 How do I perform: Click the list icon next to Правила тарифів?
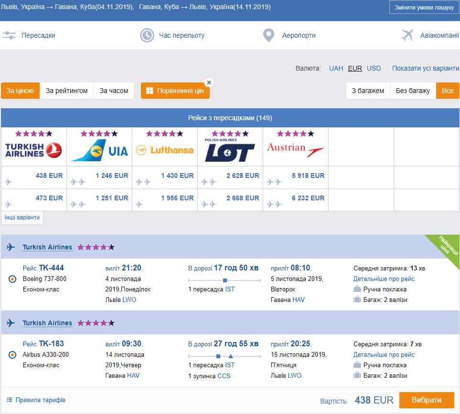tap(10, 400)
